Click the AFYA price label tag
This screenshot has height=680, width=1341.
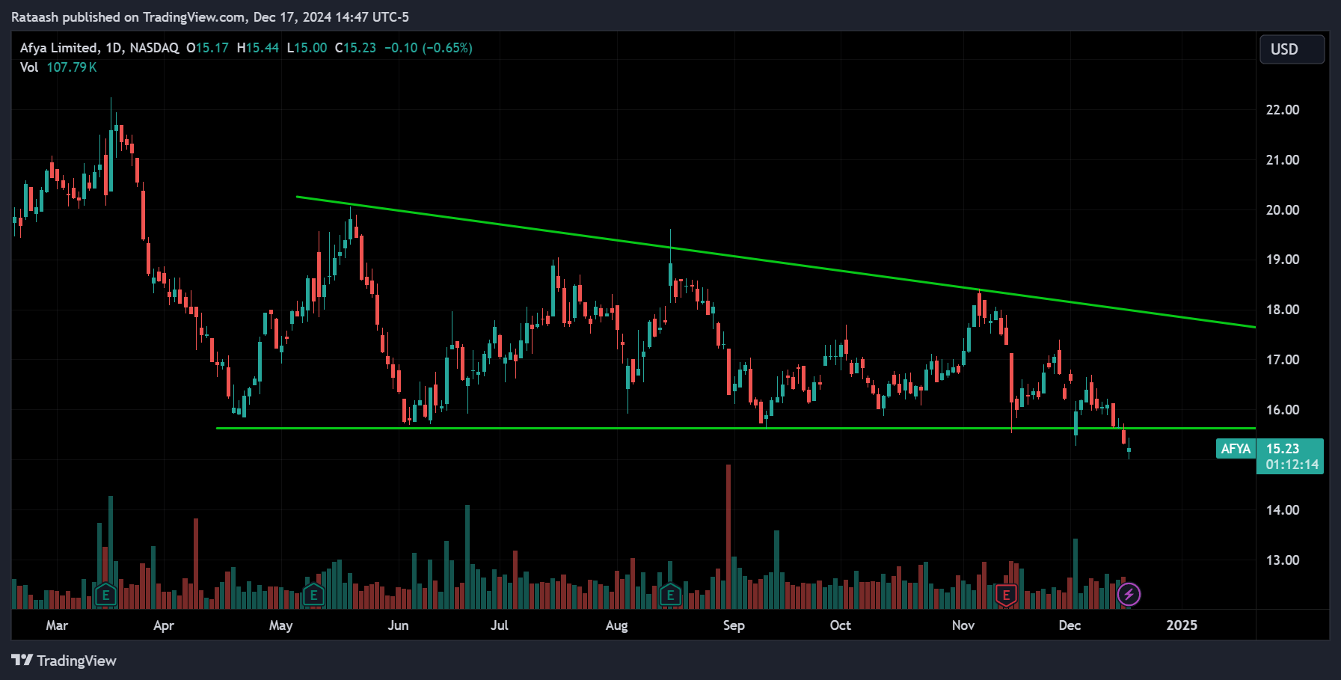1236,449
